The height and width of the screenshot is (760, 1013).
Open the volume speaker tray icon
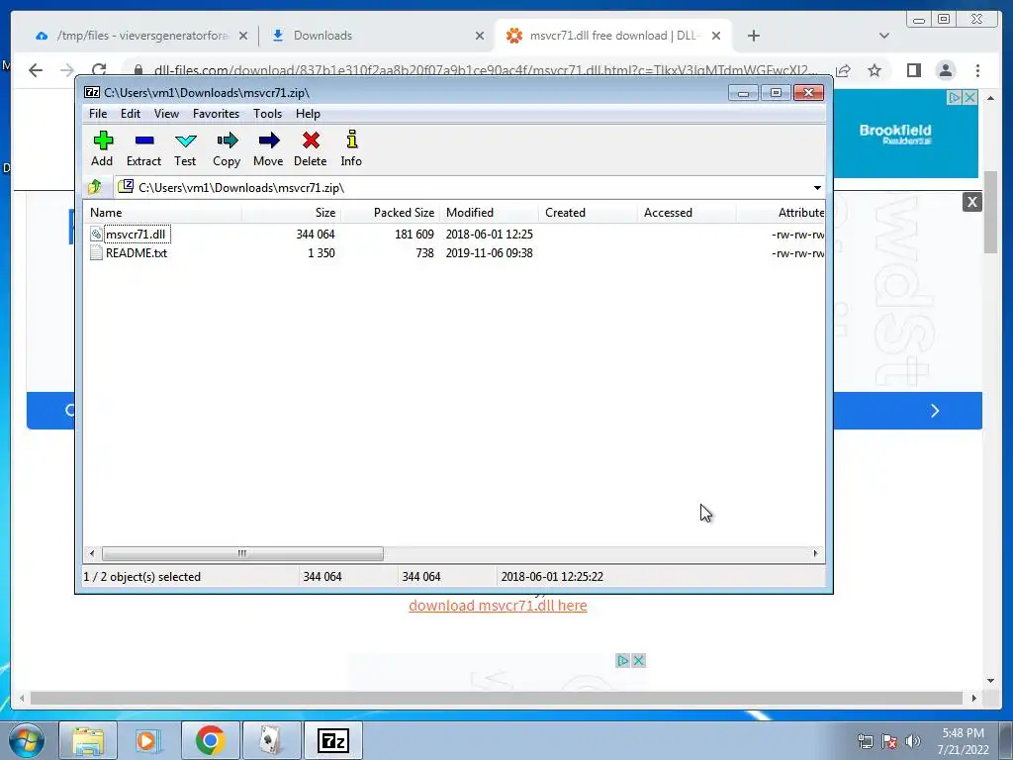913,741
